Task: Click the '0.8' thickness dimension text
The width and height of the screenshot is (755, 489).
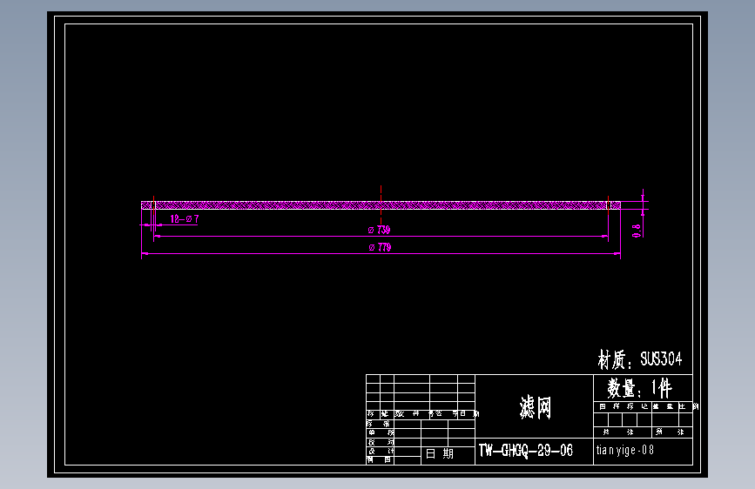Action: pos(637,231)
